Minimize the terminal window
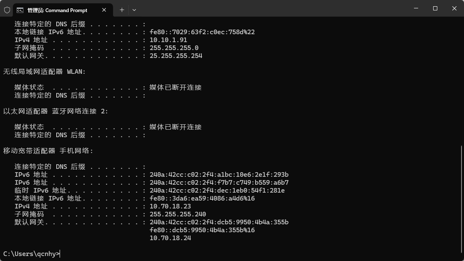Screen dimensions: 464x261 [416, 8]
